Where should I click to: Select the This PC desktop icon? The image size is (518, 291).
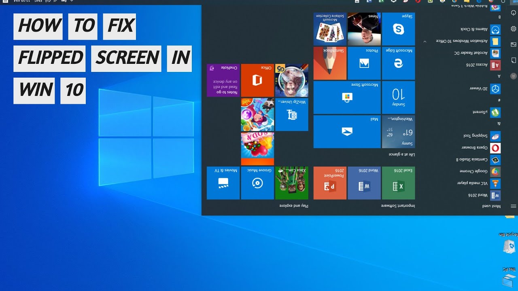pos(510,277)
